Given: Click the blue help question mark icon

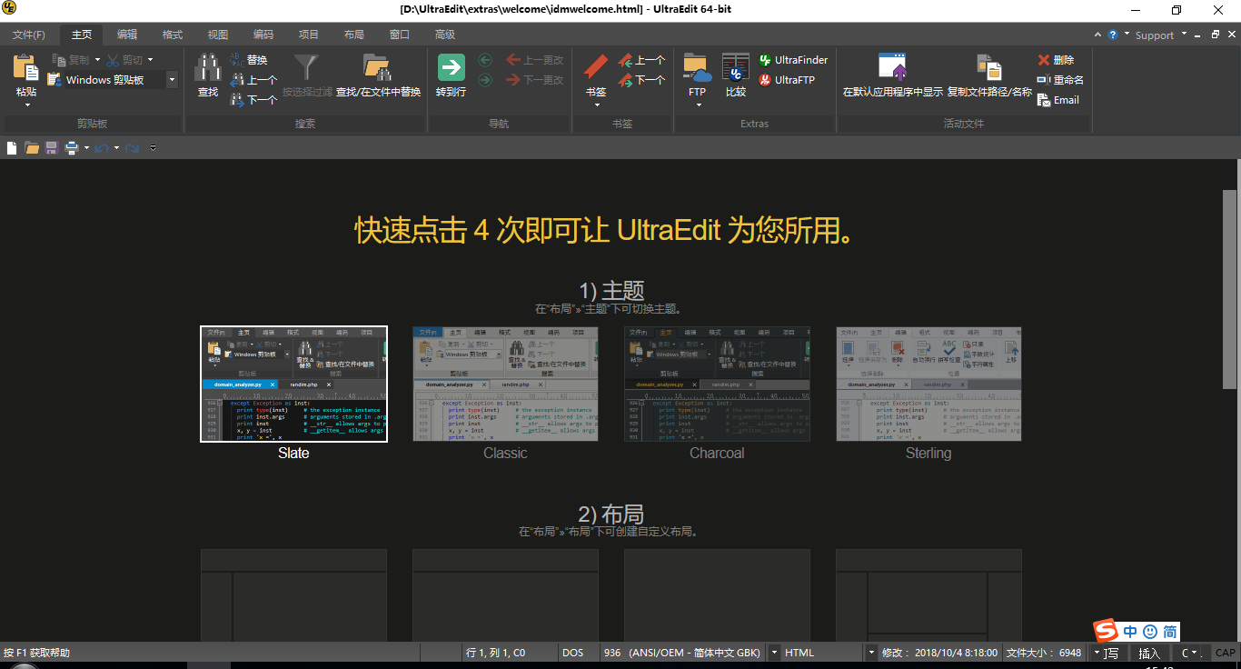Looking at the screenshot, I should click(1112, 35).
